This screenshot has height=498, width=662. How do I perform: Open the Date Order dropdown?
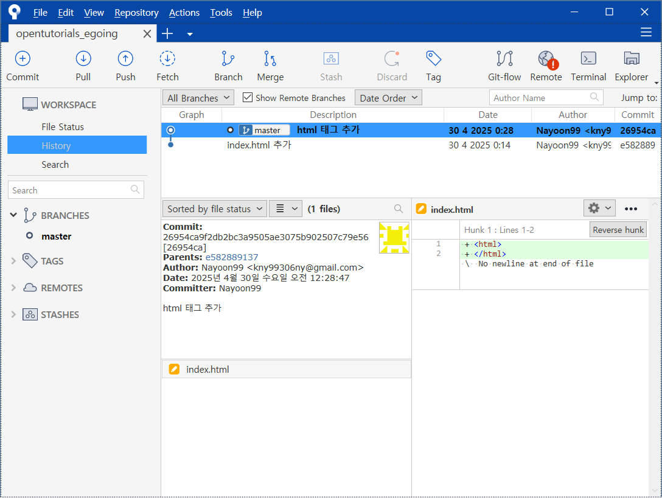(x=388, y=98)
